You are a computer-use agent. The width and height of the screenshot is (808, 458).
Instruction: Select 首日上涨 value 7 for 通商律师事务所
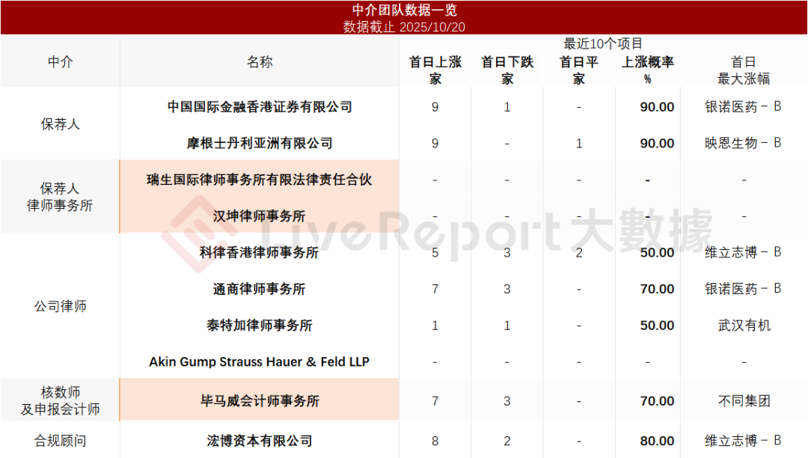tap(435, 290)
